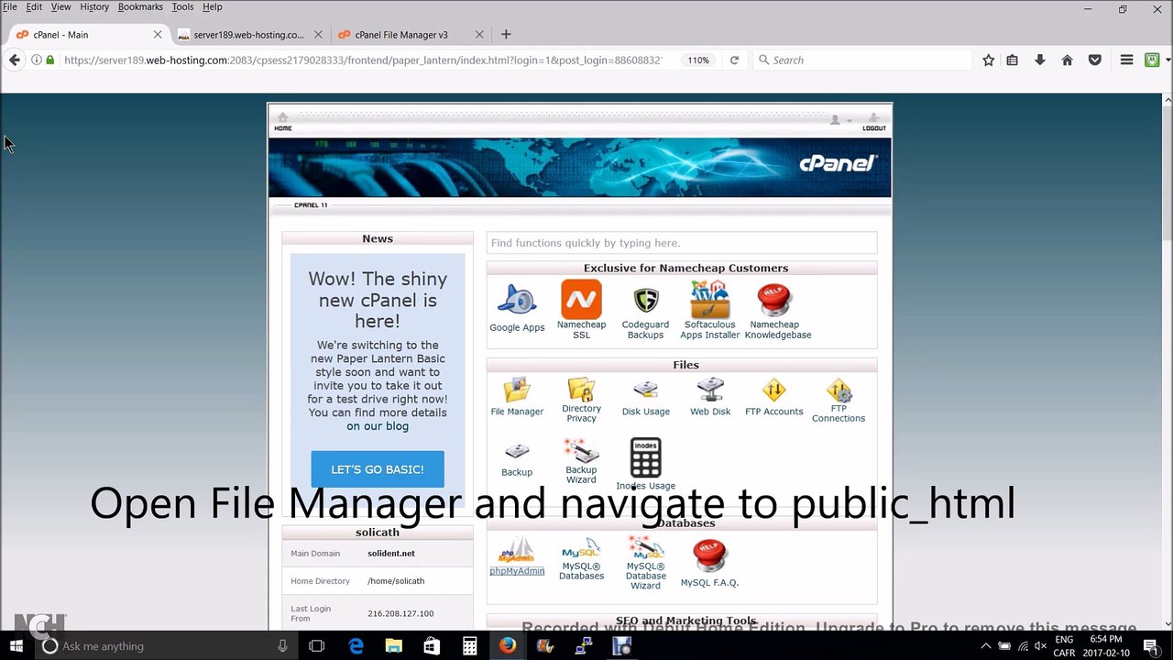This screenshot has width=1173, height=660.
Task: Open the File Manager icon
Action: (517, 397)
